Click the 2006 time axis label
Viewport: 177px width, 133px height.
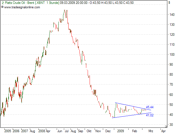coord(16,131)
